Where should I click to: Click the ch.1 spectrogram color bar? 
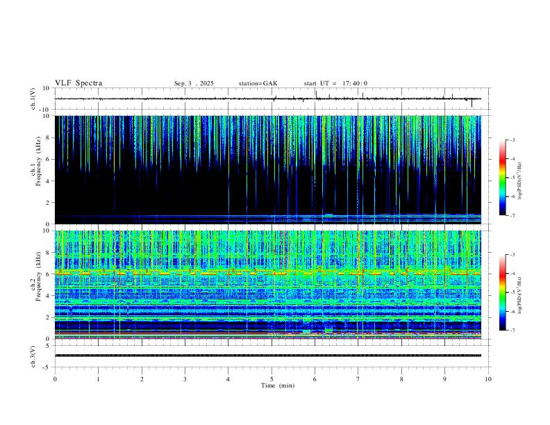502,178
